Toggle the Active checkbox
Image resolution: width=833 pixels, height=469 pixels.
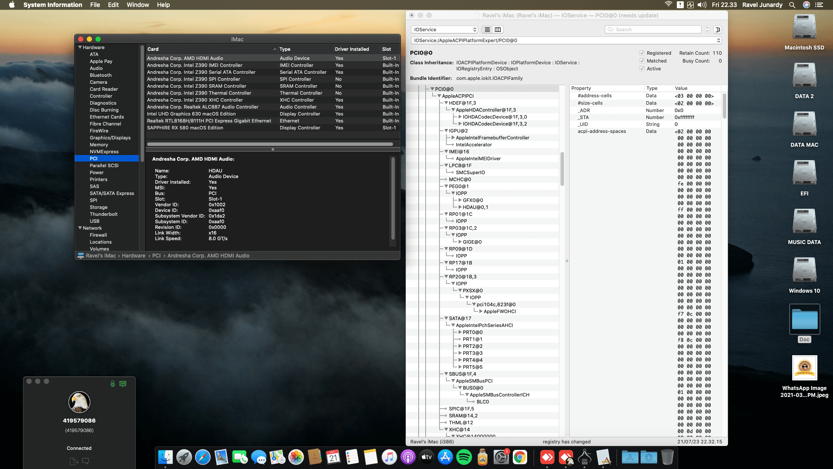pos(642,69)
